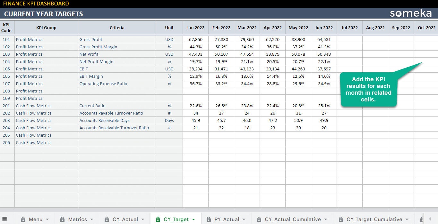This screenshot has width=438, height=224.
Task: Select the 50.2% Gross Profit Margin cell
Action: (221, 47)
